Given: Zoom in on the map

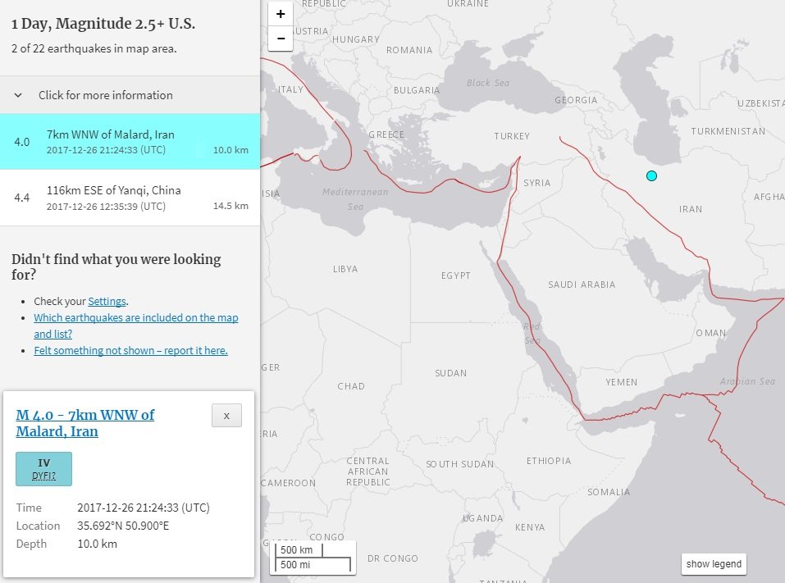Looking at the screenshot, I should click(x=281, y=14).
